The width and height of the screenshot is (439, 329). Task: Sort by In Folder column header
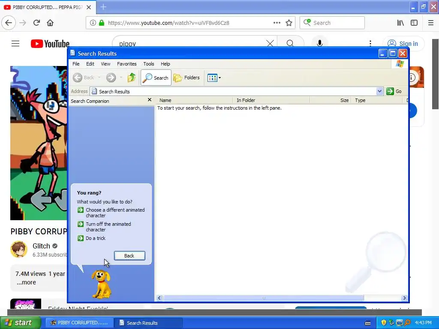[x=271, y=100]
